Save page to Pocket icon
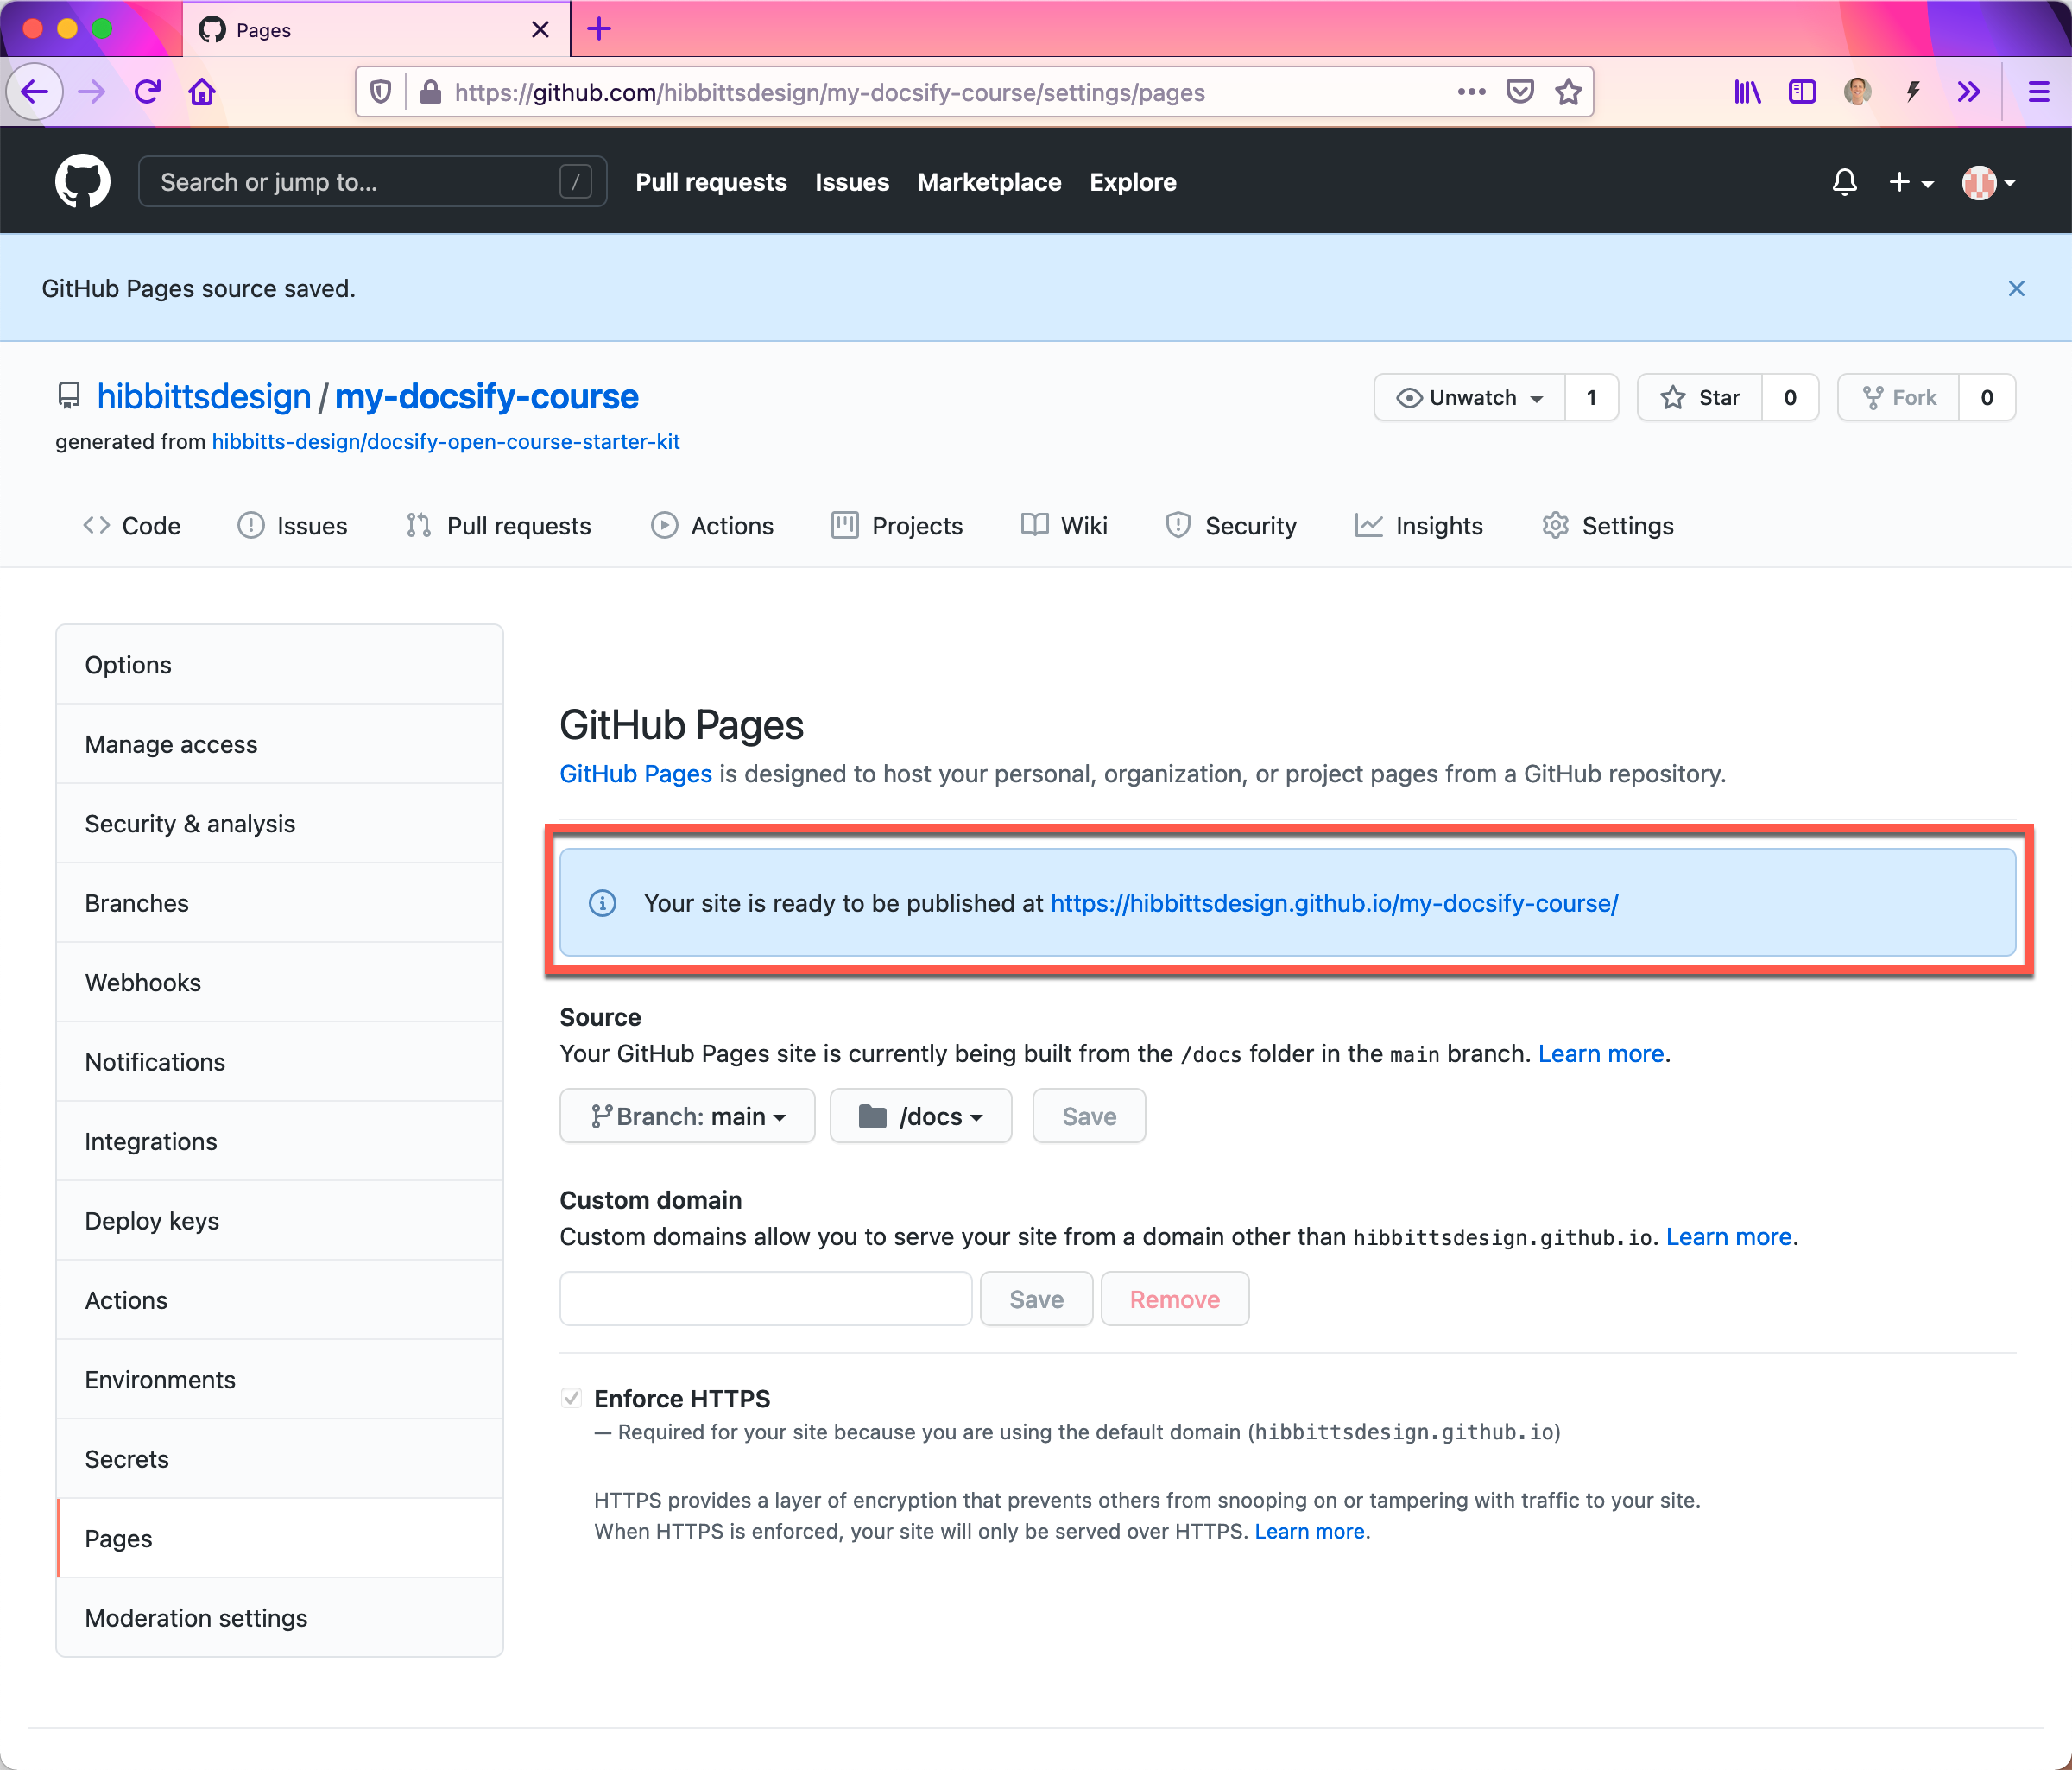The image size is (2072, 1770). coord(1520,92)
